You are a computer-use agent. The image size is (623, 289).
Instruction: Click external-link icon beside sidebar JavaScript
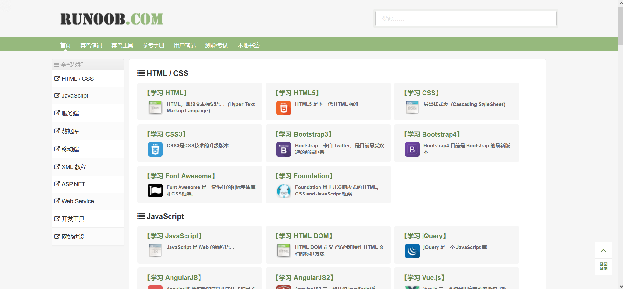[57, 95]
